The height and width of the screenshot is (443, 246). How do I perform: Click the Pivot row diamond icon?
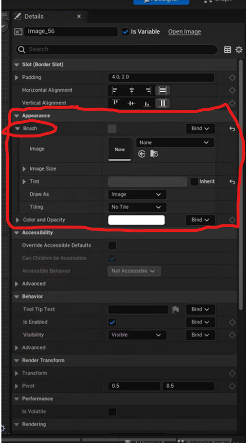click(x=232, y=386)
